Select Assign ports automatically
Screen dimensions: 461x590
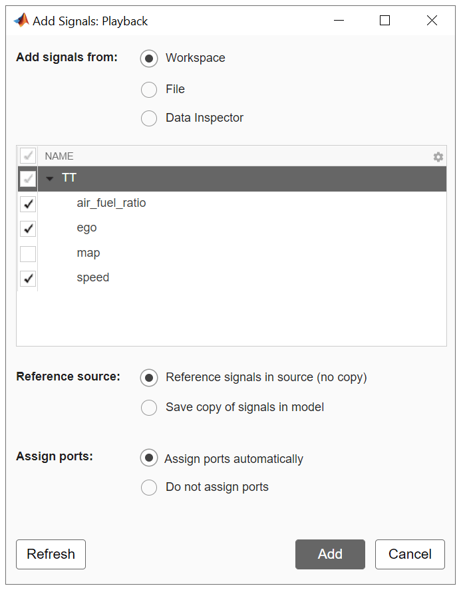pos(149,458)
